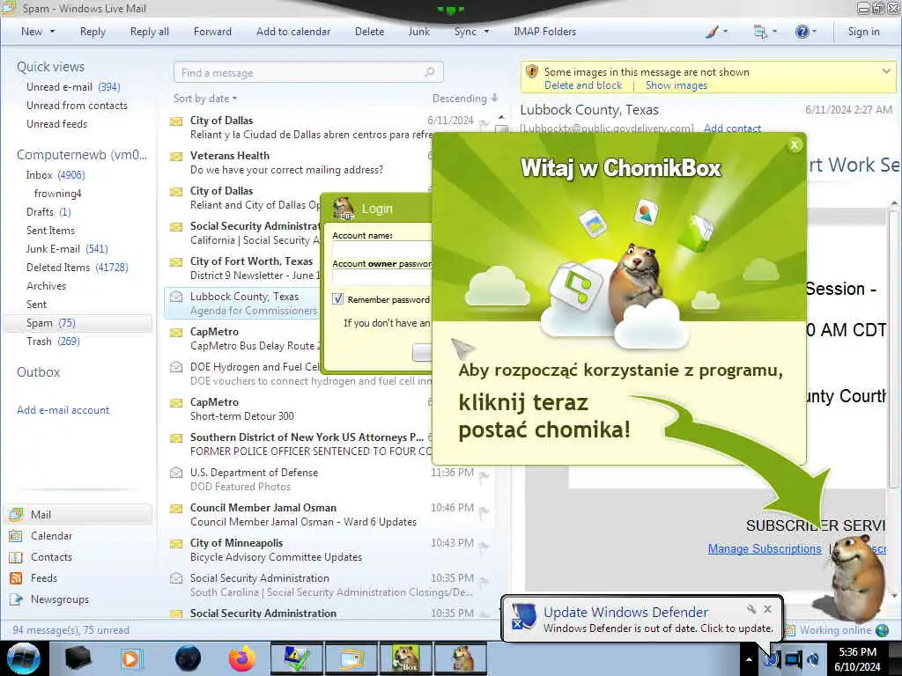
Task: Select the Drafts folder
Action: [x=48, y=211]
